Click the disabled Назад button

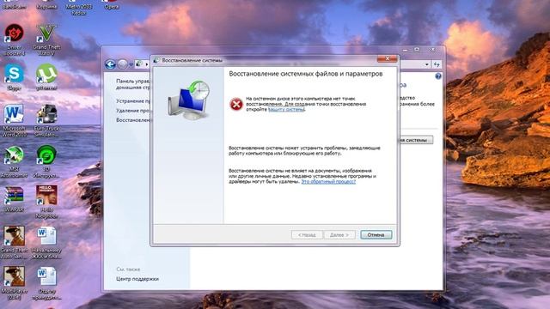[307, 234]
